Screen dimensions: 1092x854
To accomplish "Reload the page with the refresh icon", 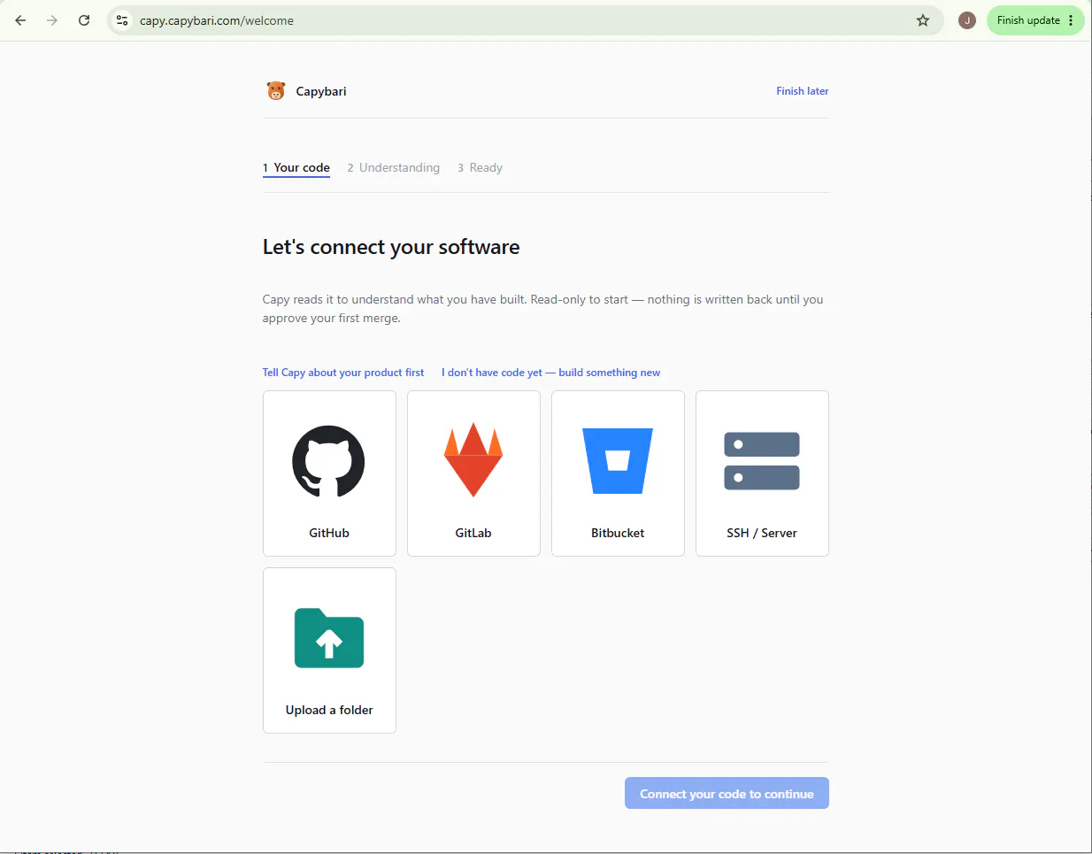I will click(84, 20).
